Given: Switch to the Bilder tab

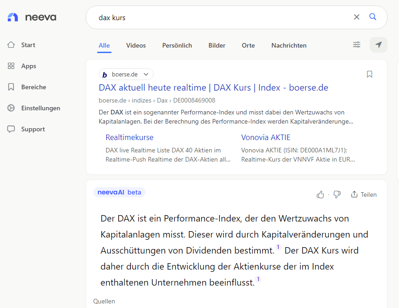Looking at the screenshot, I should point(217,46).
